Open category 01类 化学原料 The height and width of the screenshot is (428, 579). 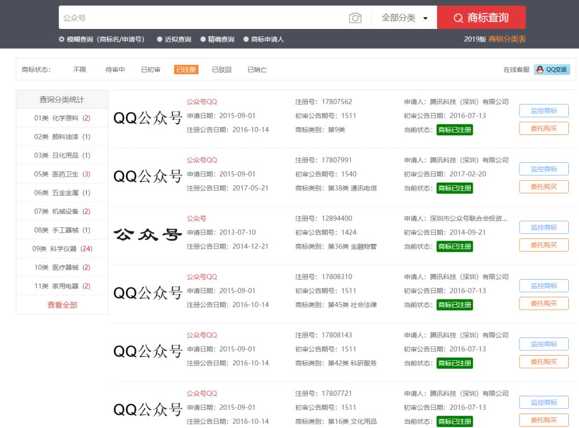pyautogui.click(x=62, y=118)
